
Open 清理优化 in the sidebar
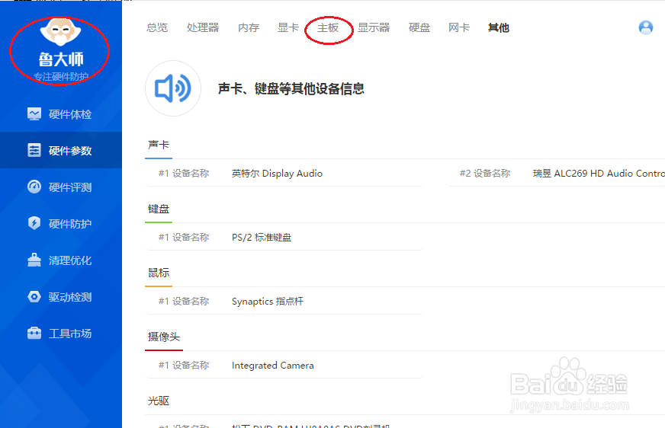click(x=61, y=260)
